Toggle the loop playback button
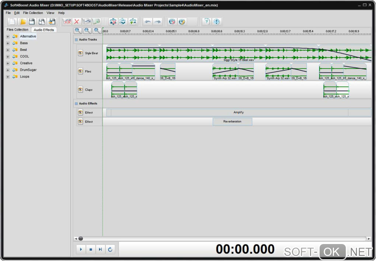 click(110, 249)
